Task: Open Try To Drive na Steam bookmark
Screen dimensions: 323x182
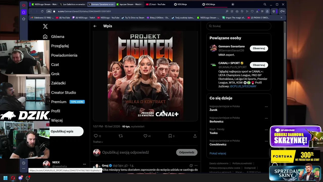Action: [133, 18]
